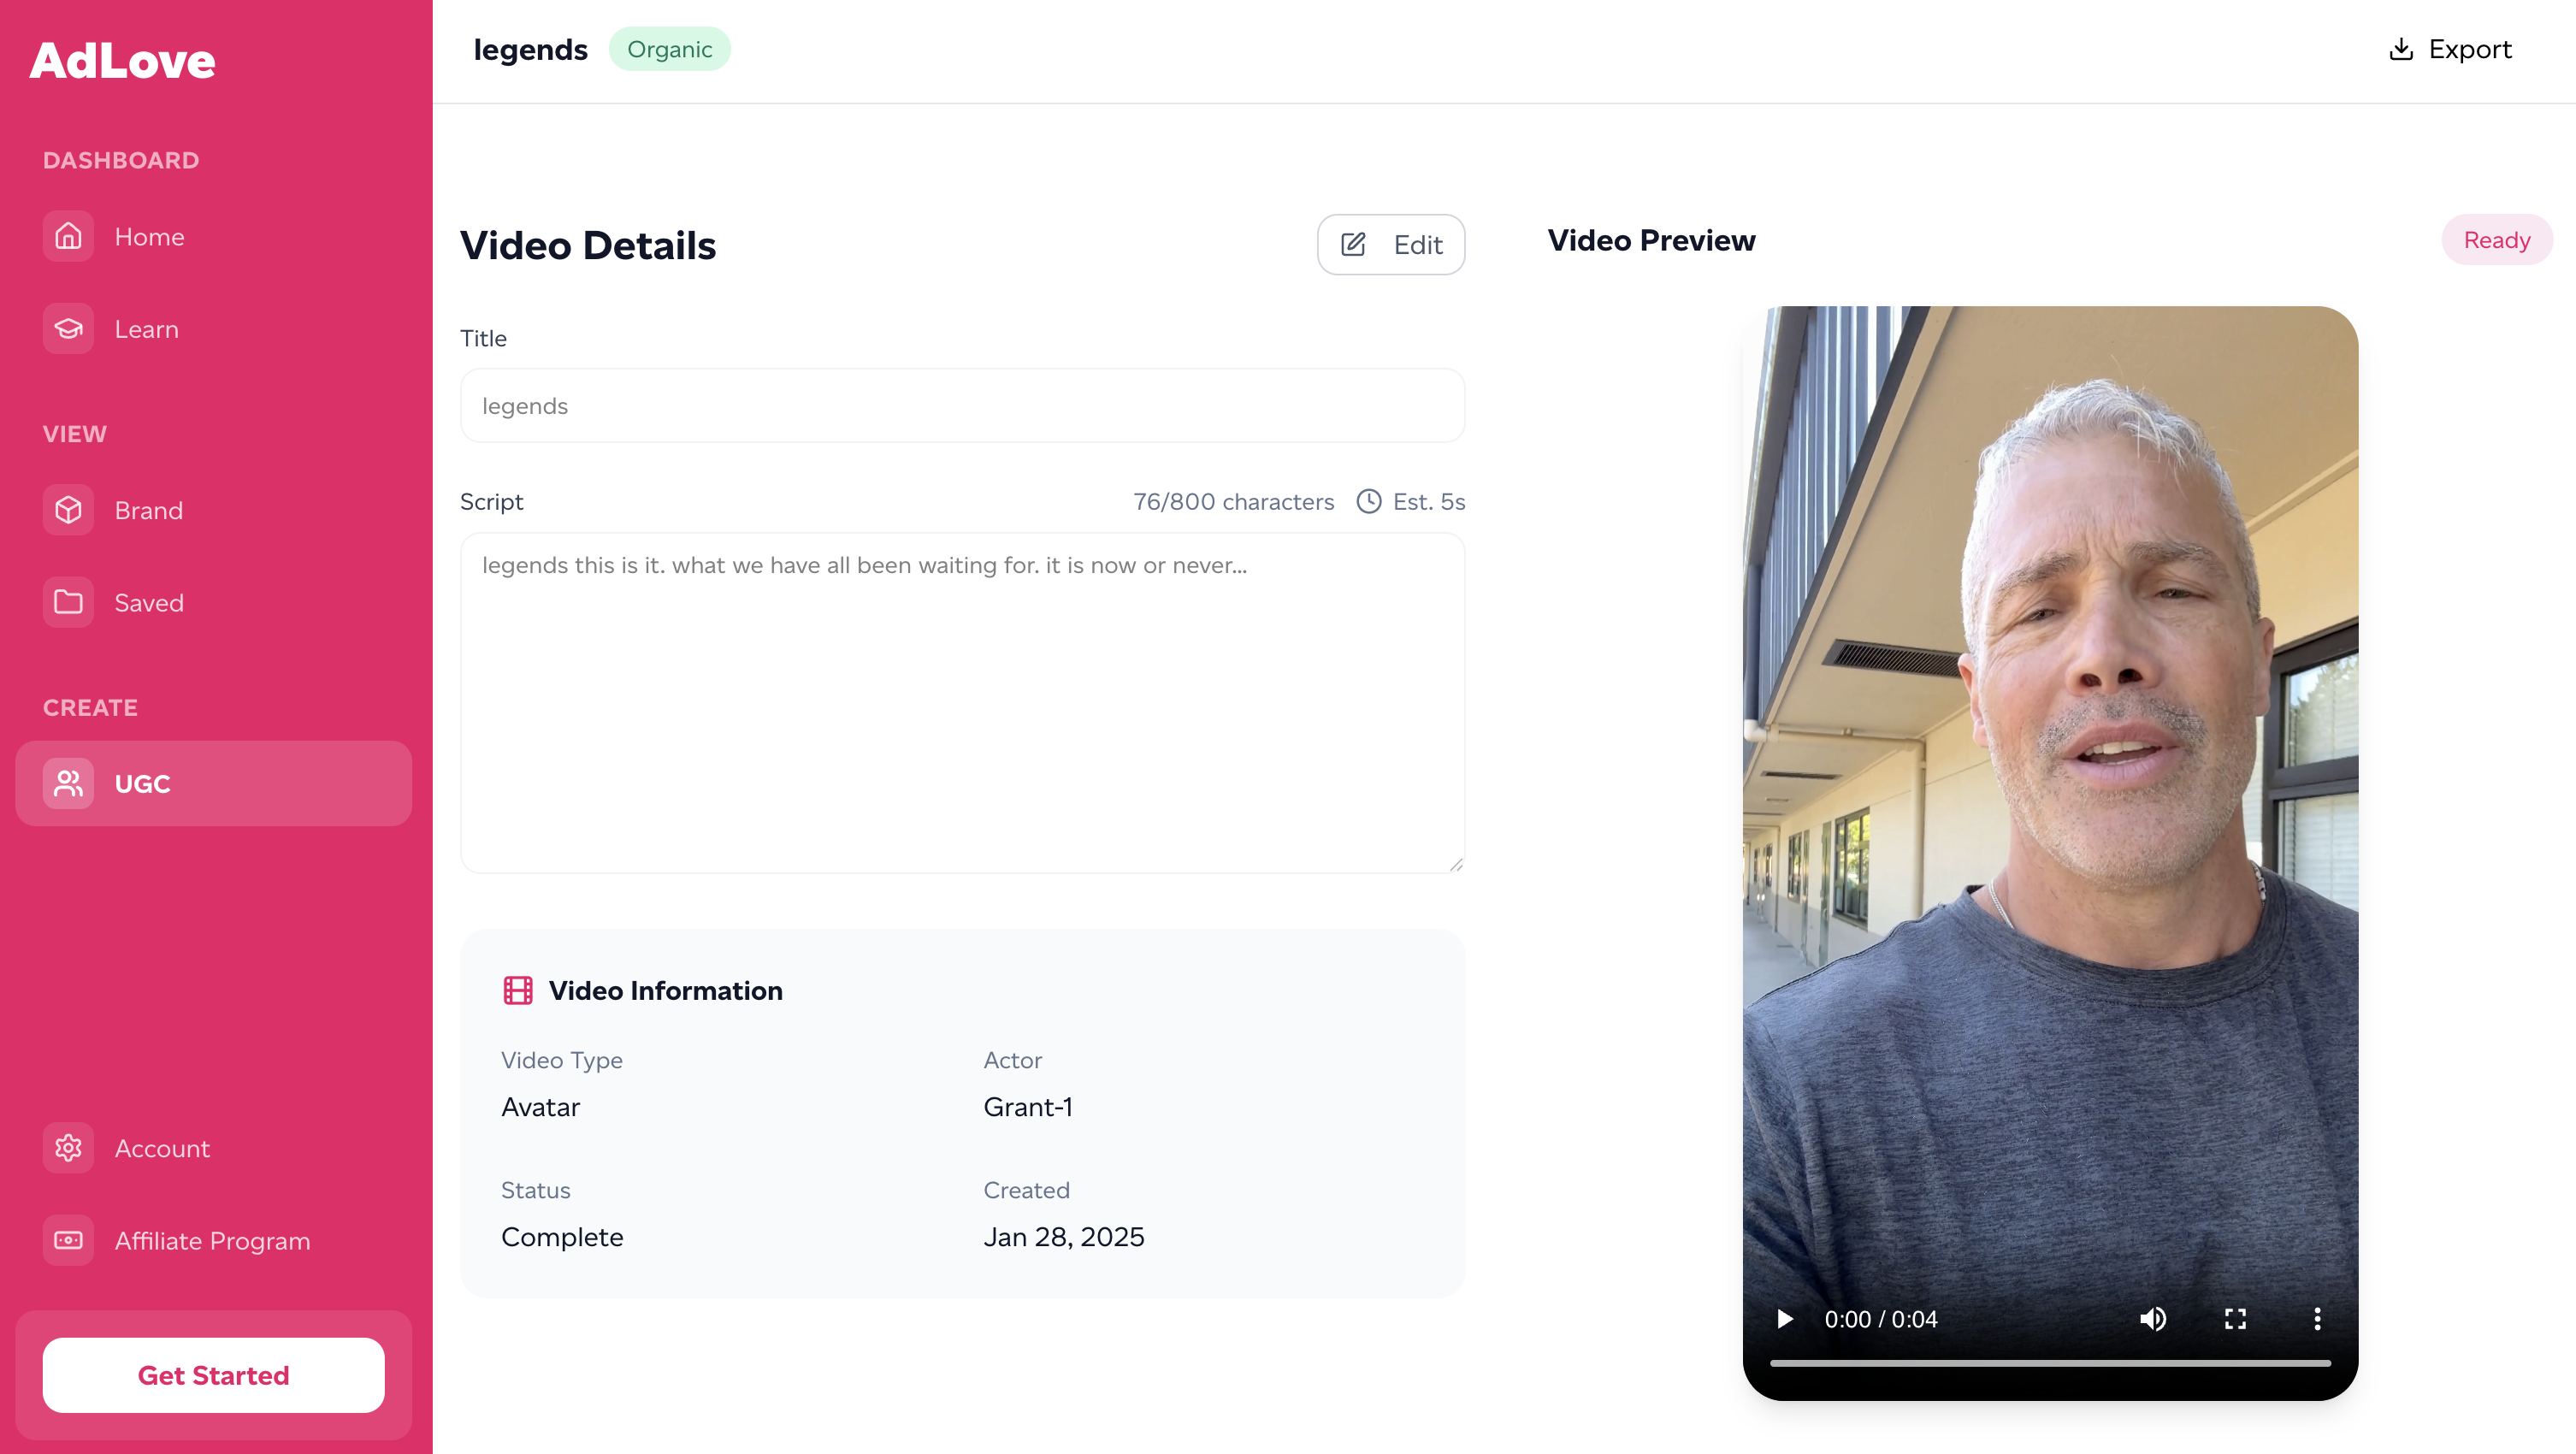Open the Learn section
The image size is (2576, 1454).
pyautogui.click(x=213, y=329)
